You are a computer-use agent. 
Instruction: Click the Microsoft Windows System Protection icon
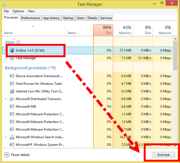tap(12, 145)
